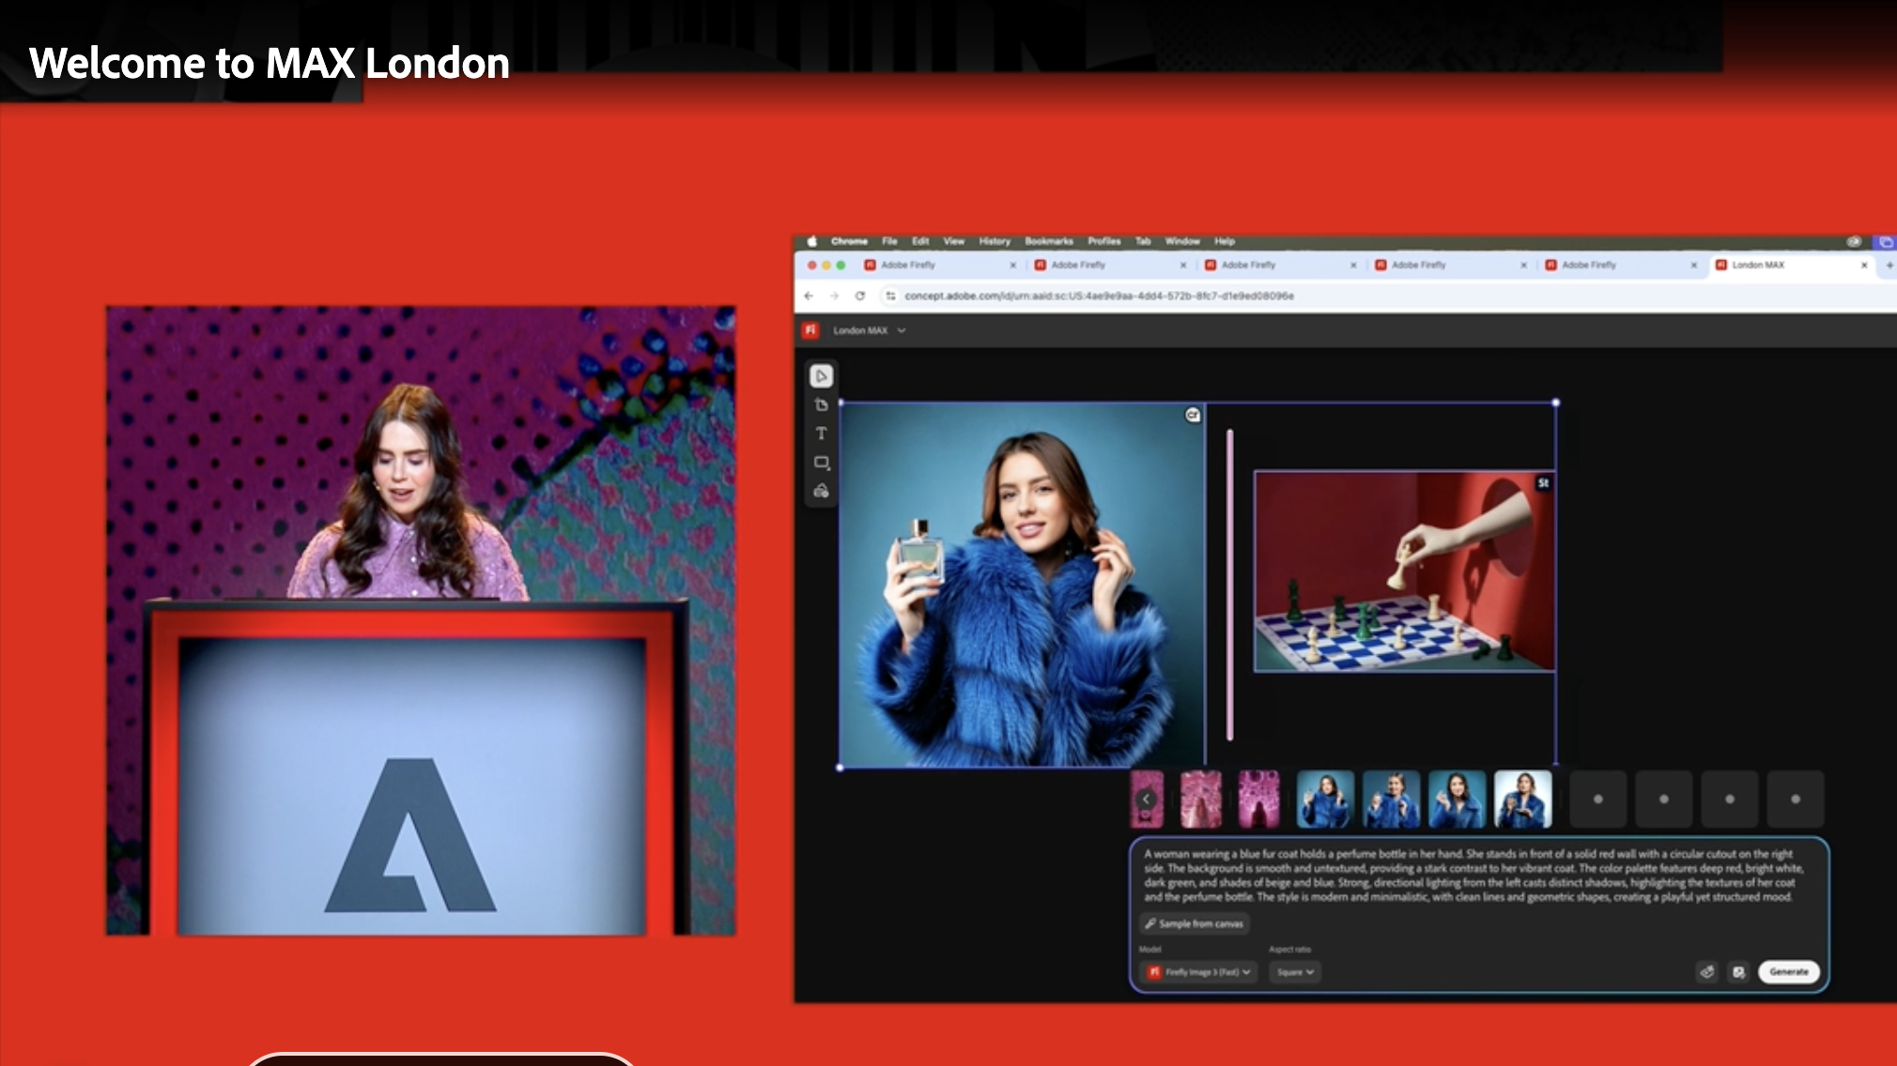Open the Help menu
1897x1066 pixels.
[x=1225, y=241]
